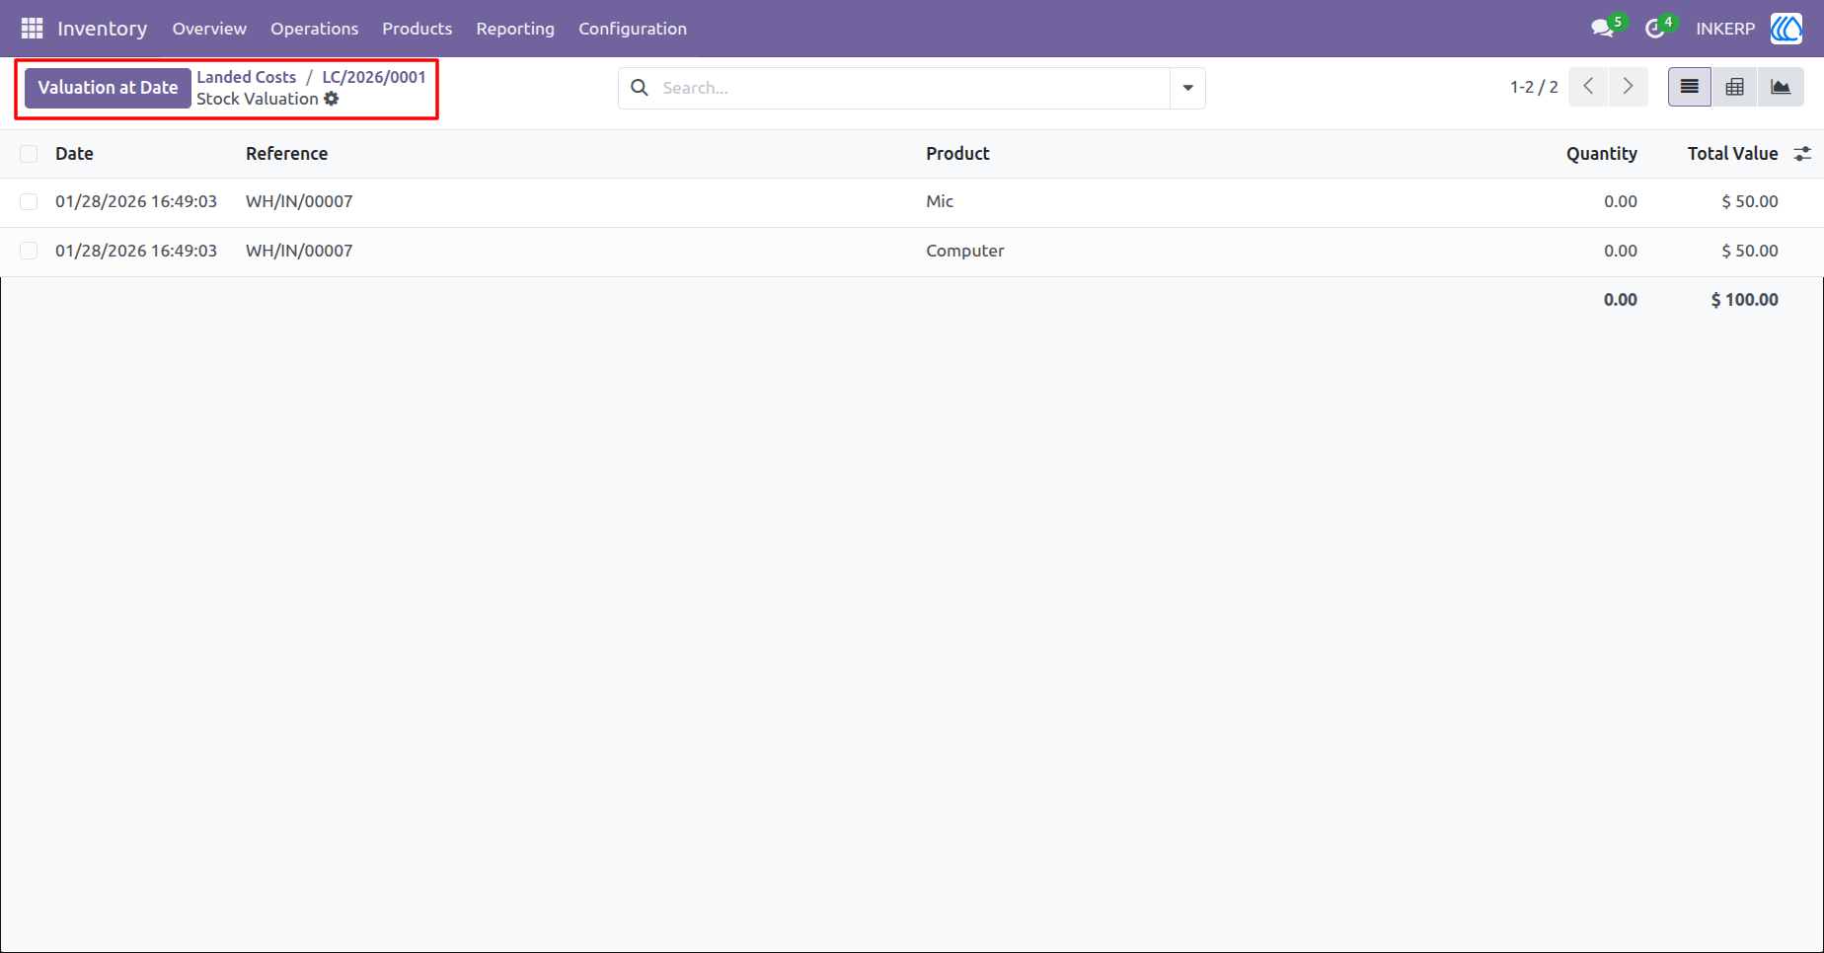Switch to list view

coord(1690,87)
